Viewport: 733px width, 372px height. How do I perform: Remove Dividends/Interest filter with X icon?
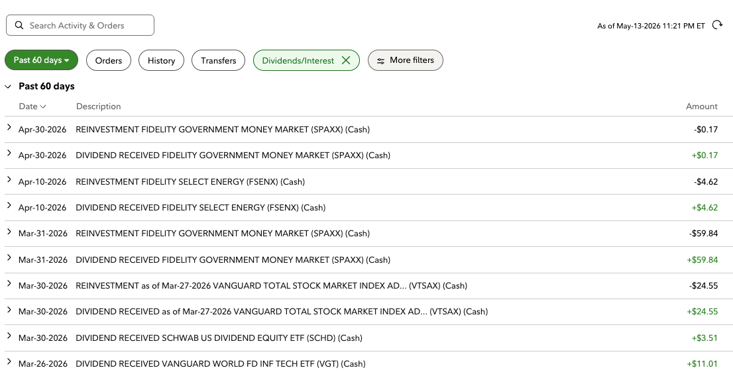click(346, 60)
